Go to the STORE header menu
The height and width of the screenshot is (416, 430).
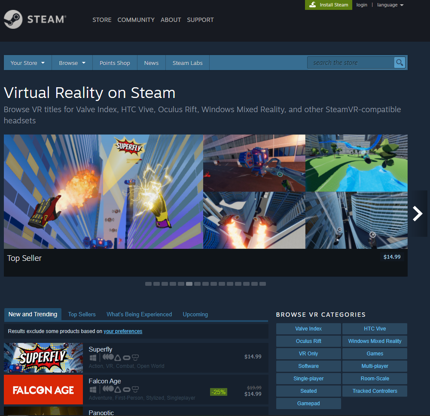point(102,20)
